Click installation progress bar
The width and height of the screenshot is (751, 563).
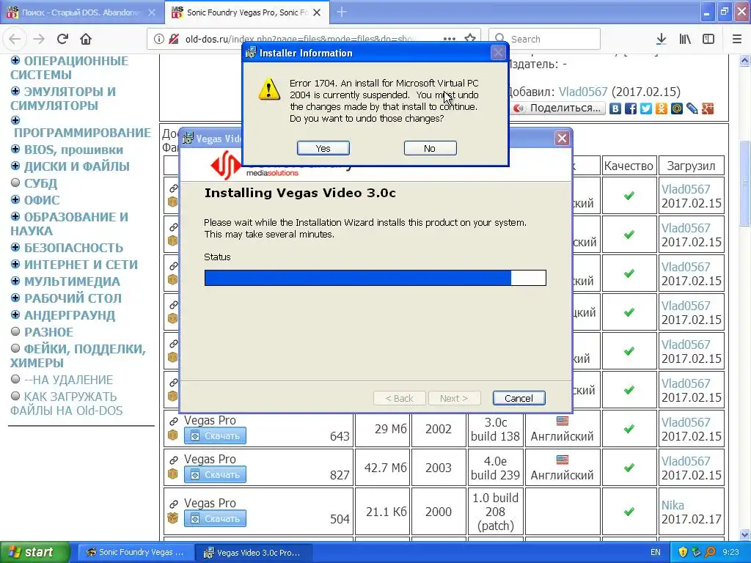click(375, 278)
